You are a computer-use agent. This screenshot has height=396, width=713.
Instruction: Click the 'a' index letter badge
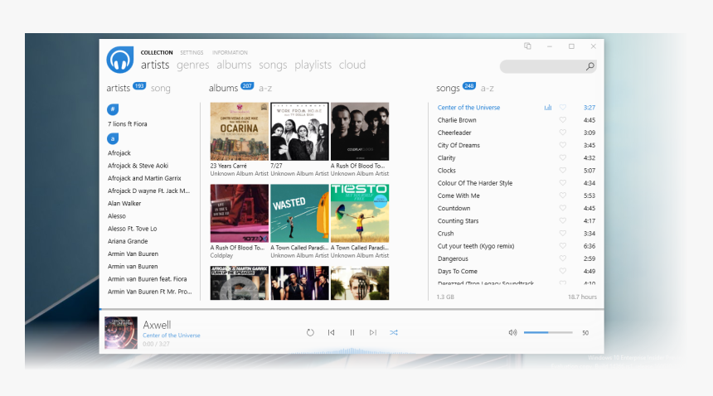[113, 138]
